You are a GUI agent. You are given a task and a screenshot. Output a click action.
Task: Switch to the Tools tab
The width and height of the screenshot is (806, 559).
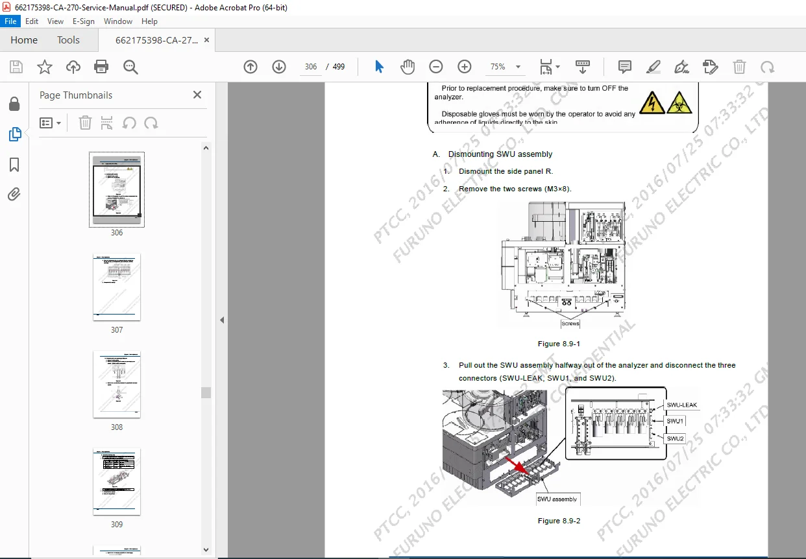(68, 40)
